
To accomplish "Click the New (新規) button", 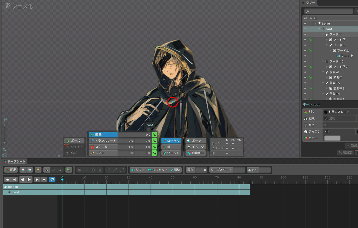I will pyautogui.click(x=351, y=146).
